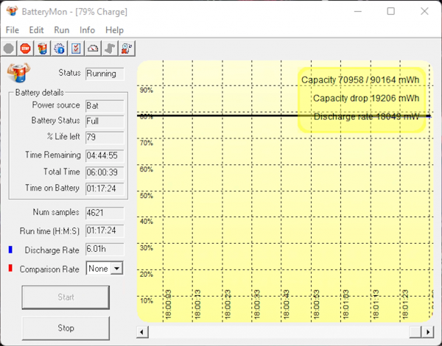The height and width of the screenshot is (346, 442).
Task: Click the Power source field showing Bat
Action: click(105, 106)
